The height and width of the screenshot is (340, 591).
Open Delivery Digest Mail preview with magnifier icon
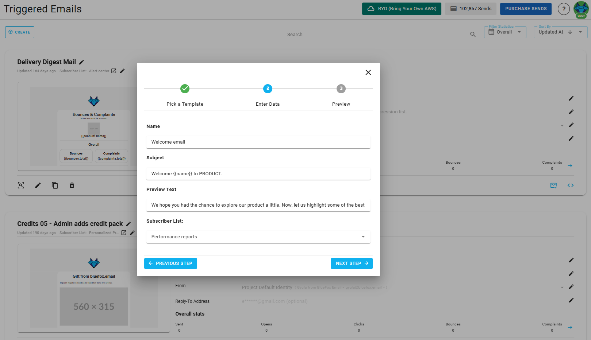click(21, 185)
